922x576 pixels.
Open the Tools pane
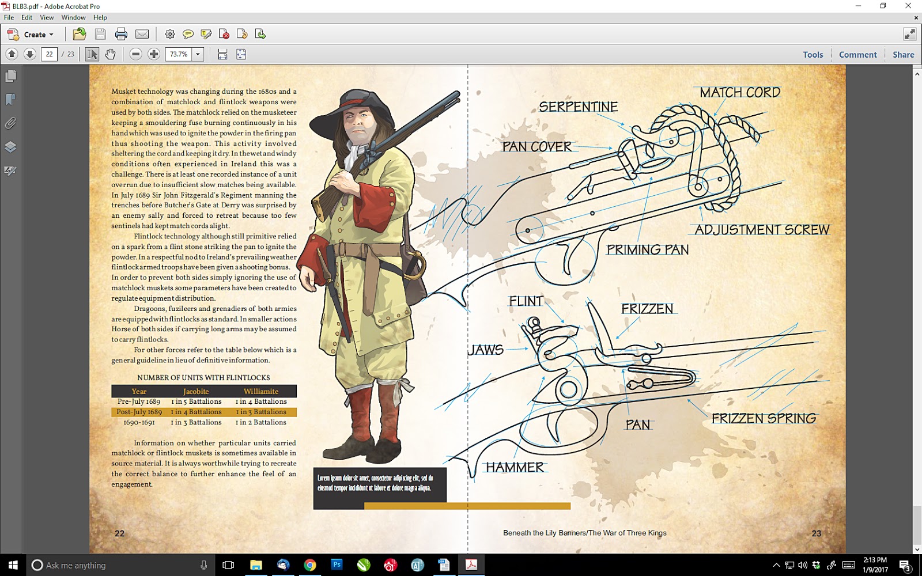click(x=813, y=55)
